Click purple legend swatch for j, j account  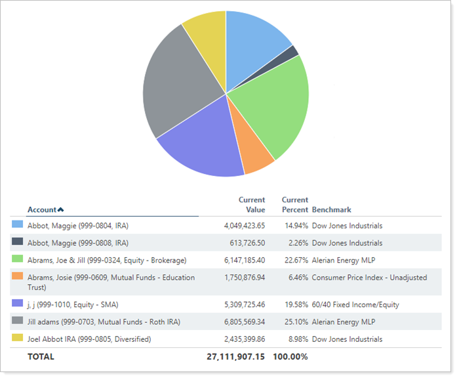[x=18, y=304]
